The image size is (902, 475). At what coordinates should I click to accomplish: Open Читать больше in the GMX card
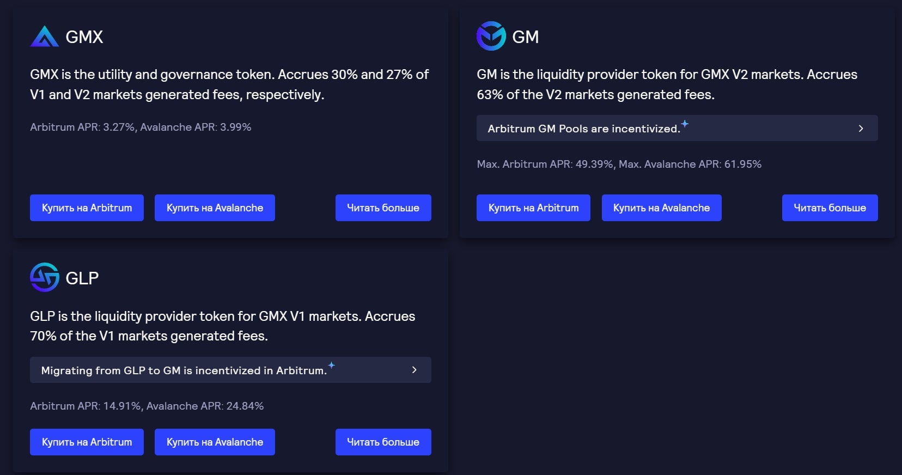pos(383,208)
